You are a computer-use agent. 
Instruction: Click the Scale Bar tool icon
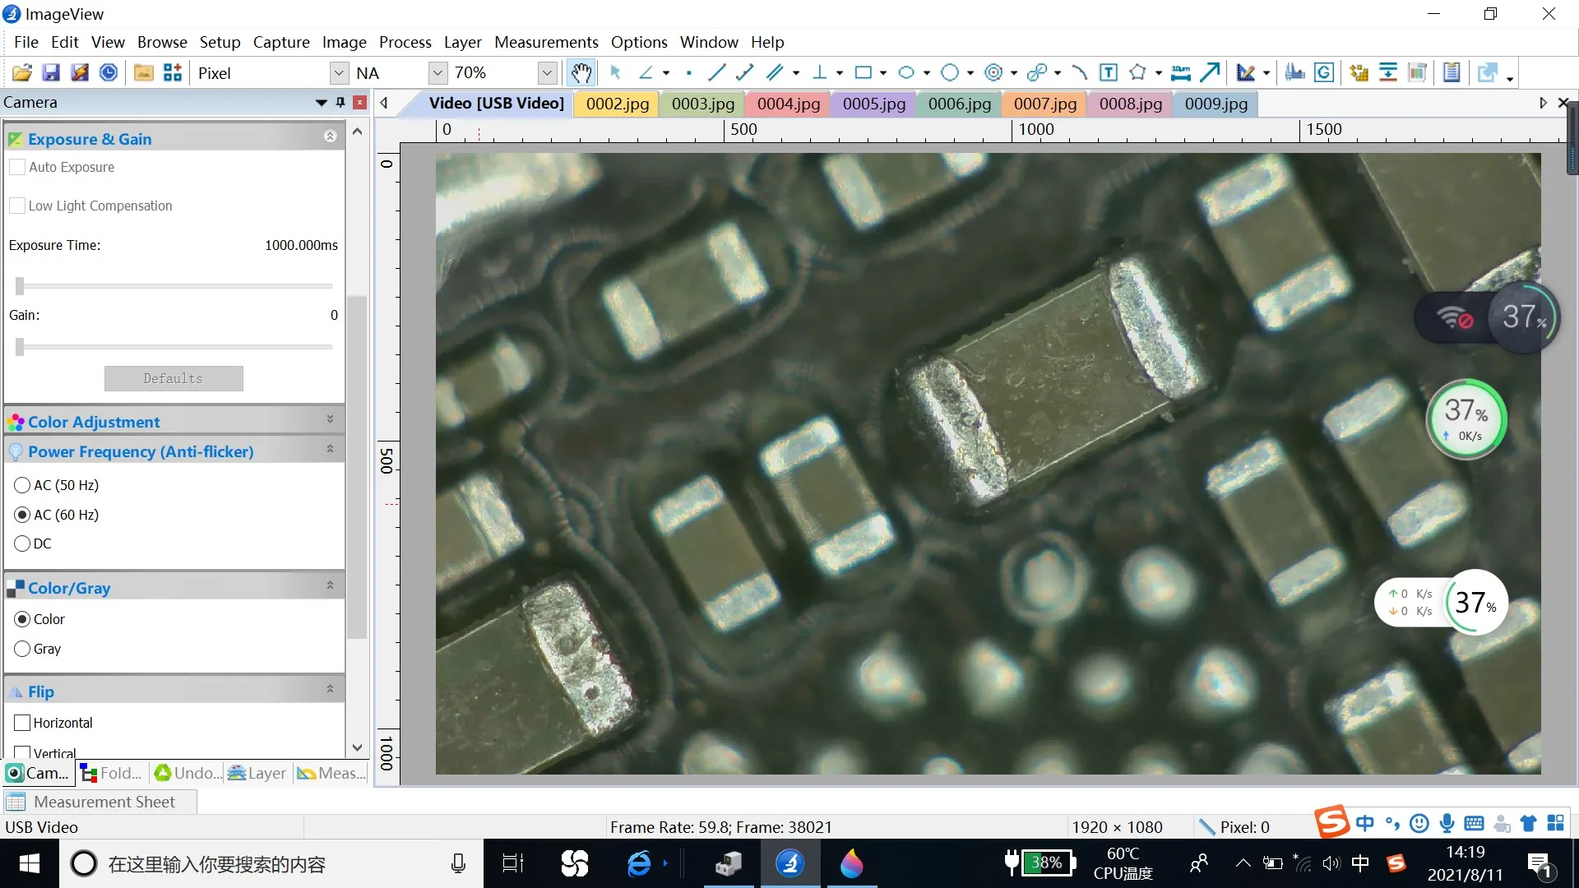(x=1180, y=72)
